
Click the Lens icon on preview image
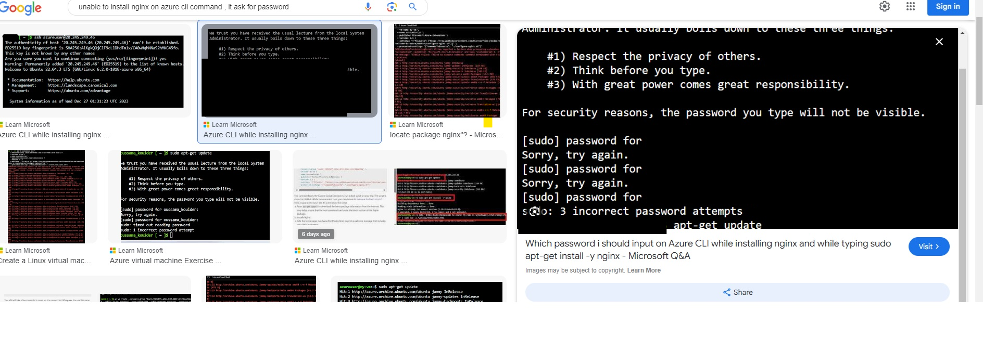(x=535, y=211)
